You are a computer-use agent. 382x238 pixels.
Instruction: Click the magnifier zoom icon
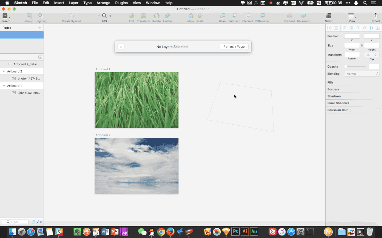pos(104,16)
